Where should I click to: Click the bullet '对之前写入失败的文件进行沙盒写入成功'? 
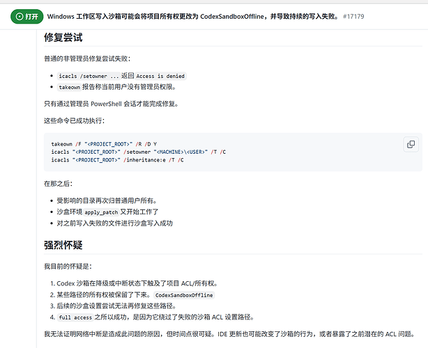click(x=114, y=223)
